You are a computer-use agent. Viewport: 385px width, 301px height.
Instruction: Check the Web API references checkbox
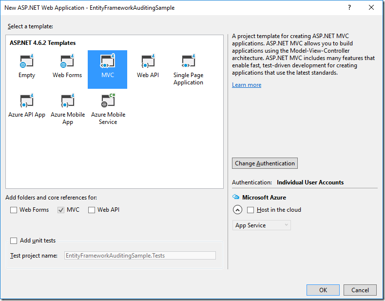coord(92,210)
